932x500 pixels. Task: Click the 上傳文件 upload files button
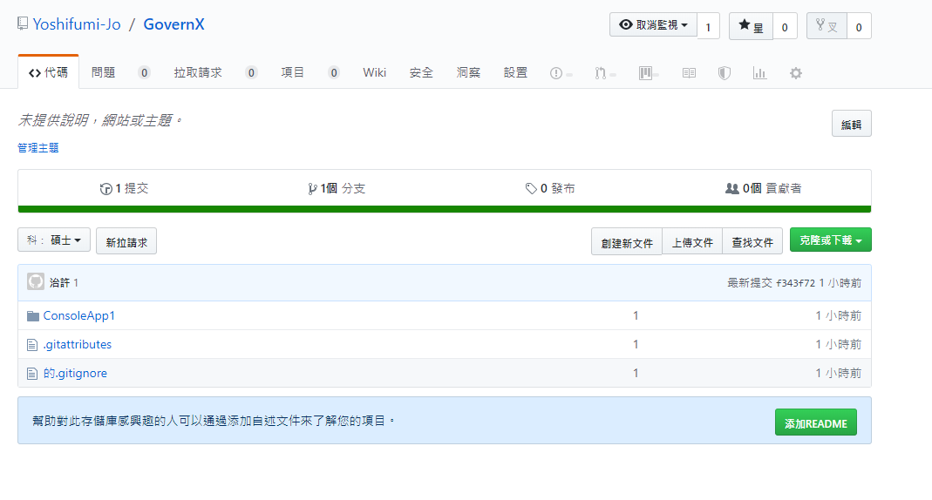(692, 241)
